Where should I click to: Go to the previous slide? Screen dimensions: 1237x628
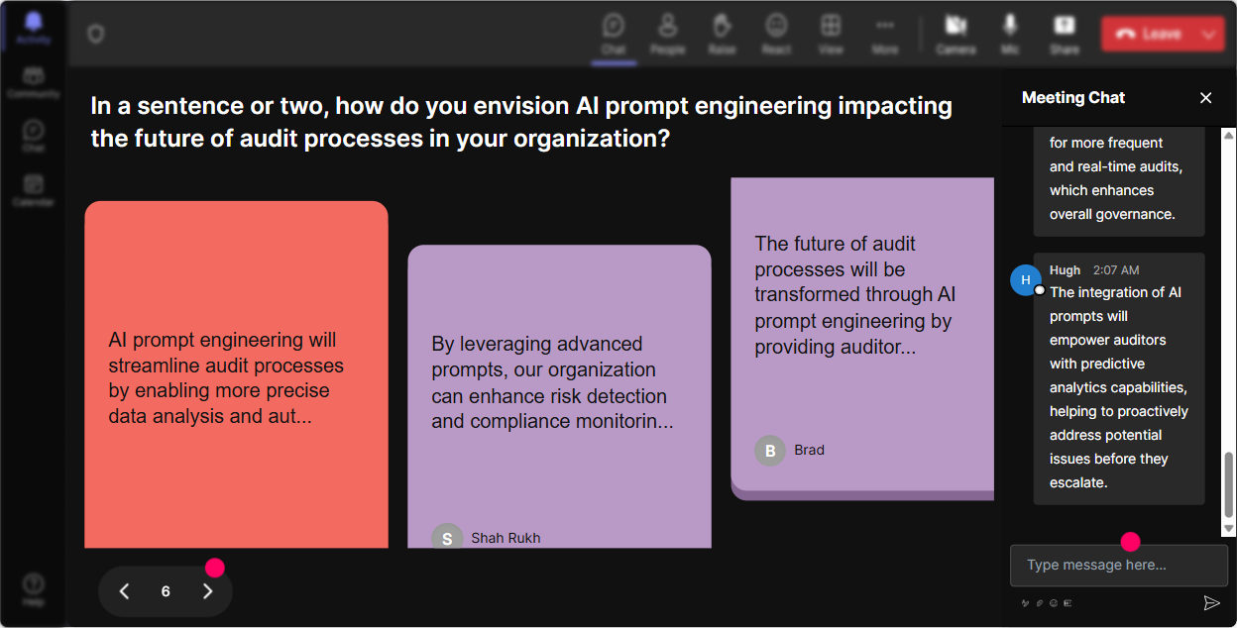pos(124,591)
